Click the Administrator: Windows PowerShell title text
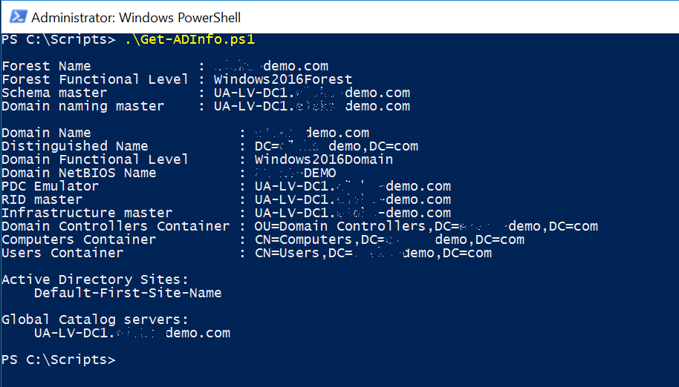This screenshot has height=387, width=679. click(136, 17)
